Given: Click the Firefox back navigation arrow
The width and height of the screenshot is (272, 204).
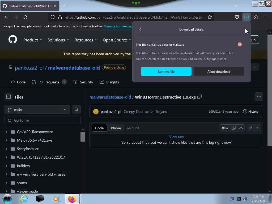Looking at the screenshot, I should tap(6, 17).
